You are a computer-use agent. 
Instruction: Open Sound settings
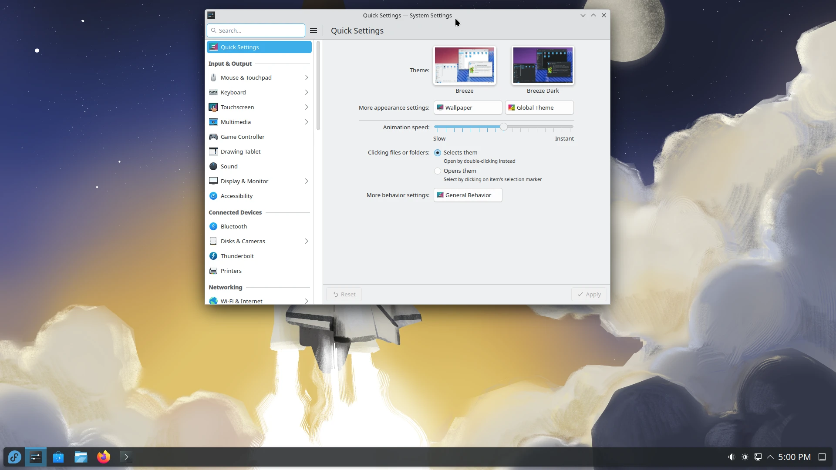point(229,166)
